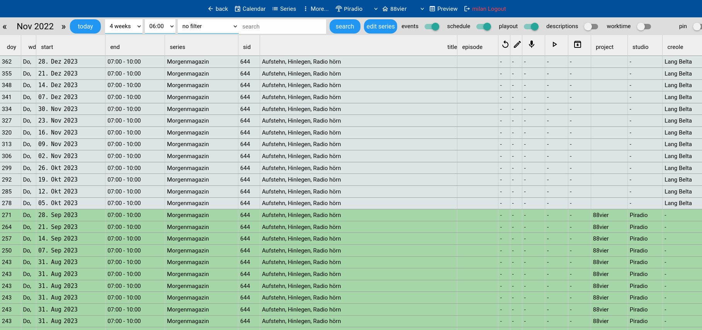
Task: Open Preview from top navigation
Action: coord(443,9)
